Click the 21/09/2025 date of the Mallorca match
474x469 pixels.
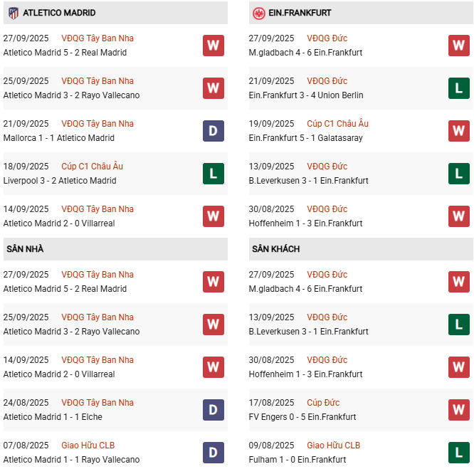tap(26, 124)
